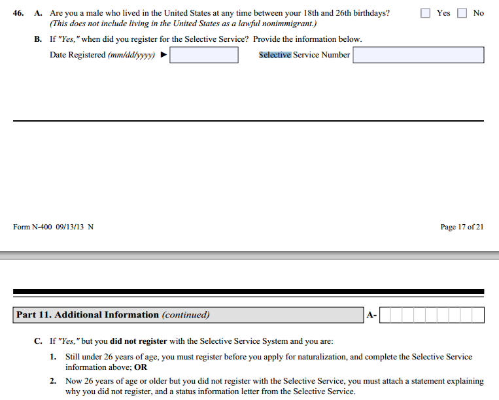
Task: Click the "Form N-400 09/13/13 N" footer text
Action: [x=53, y=227]
